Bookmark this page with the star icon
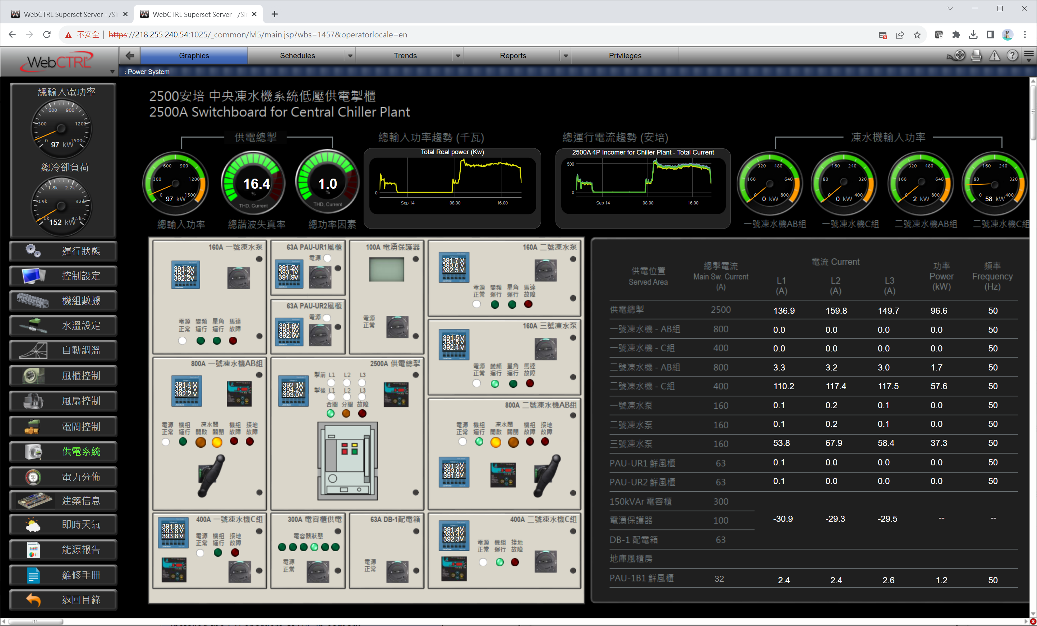 [x=917, y=34]
